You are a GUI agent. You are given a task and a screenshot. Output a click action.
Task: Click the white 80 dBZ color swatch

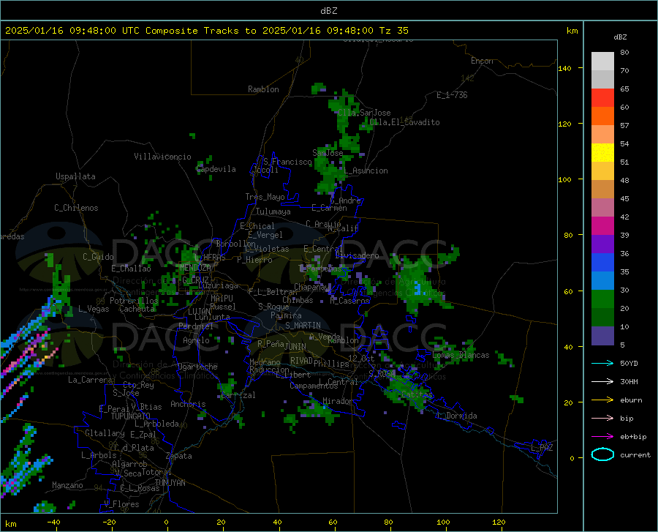point(602,61)
